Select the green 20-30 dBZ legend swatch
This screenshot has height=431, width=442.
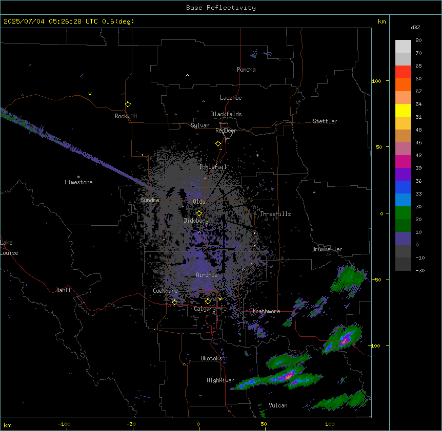pyautogui.click(x=403, y=213)
